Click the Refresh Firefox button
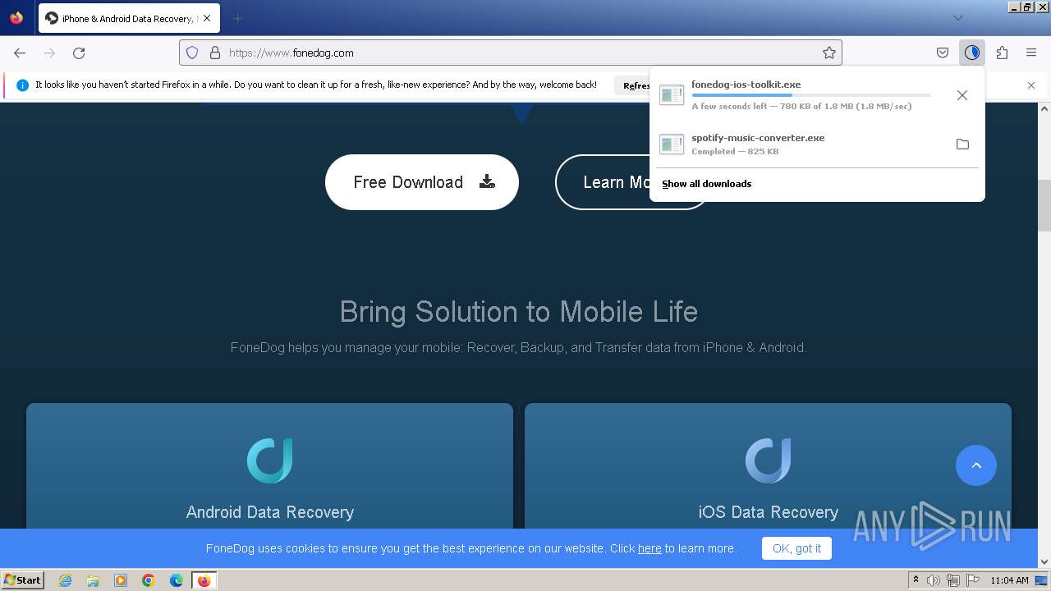Viewport: 1051px width, 591px height. (x=633, y=85)
